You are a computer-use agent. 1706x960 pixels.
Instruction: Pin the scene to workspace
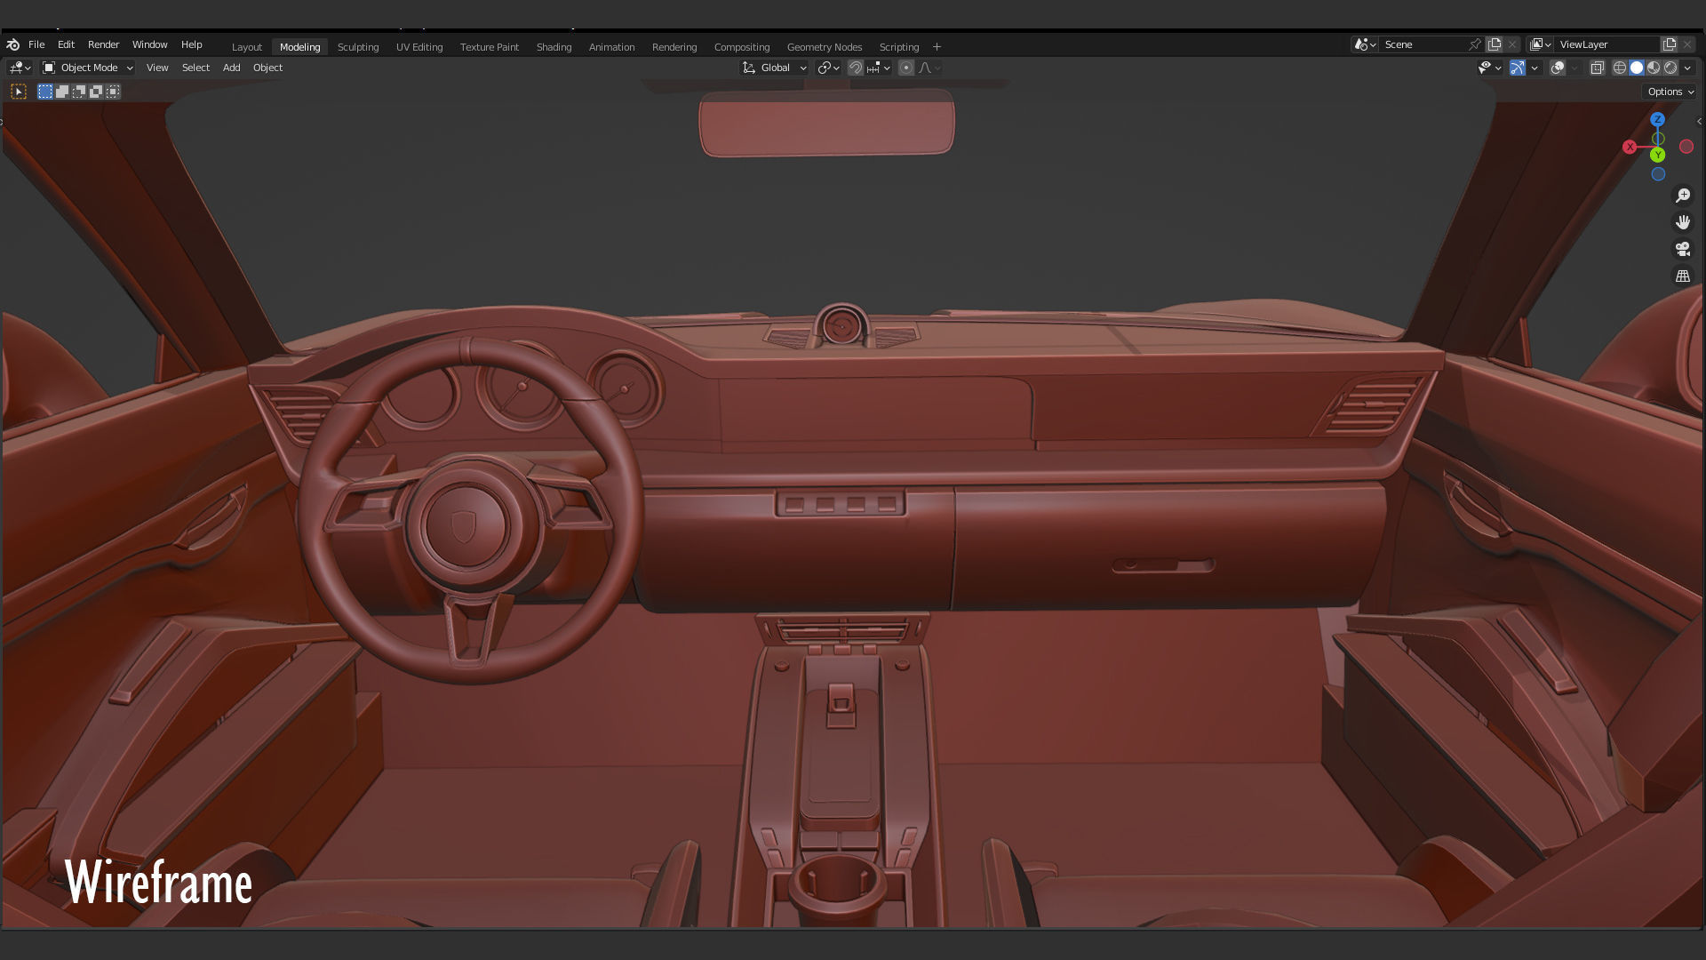pyautogui.click(x=1476, y=44)
